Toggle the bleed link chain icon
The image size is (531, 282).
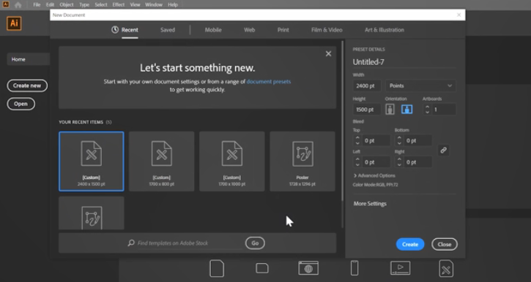[x=443, y=150]
